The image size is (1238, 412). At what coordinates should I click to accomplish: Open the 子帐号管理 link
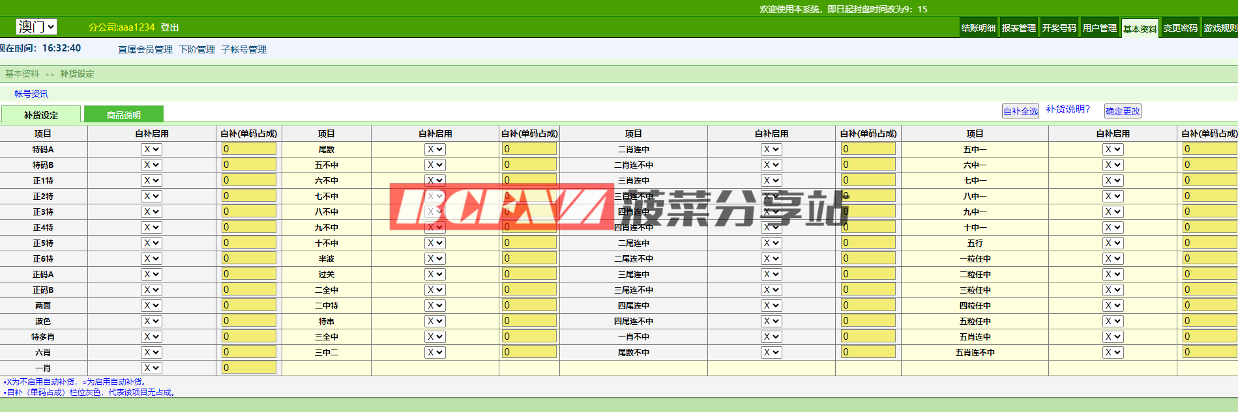click(x=244, y=49)
